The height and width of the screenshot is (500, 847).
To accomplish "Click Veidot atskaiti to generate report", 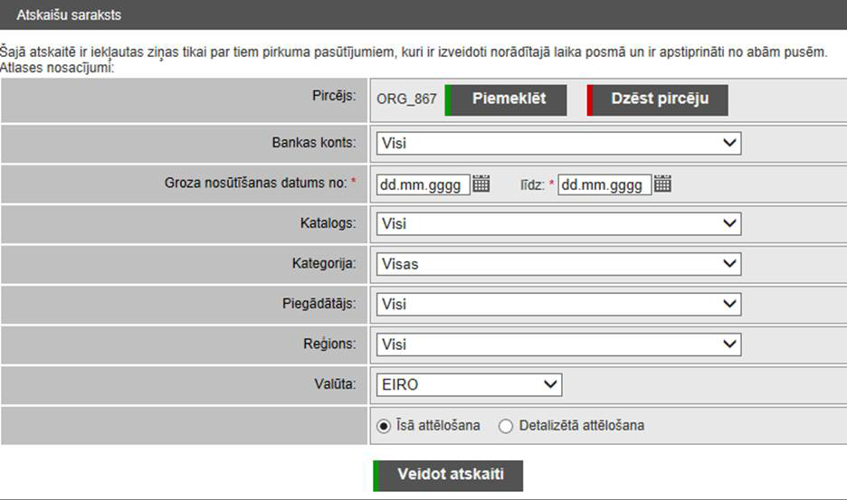I will click(x=449, y=475).
